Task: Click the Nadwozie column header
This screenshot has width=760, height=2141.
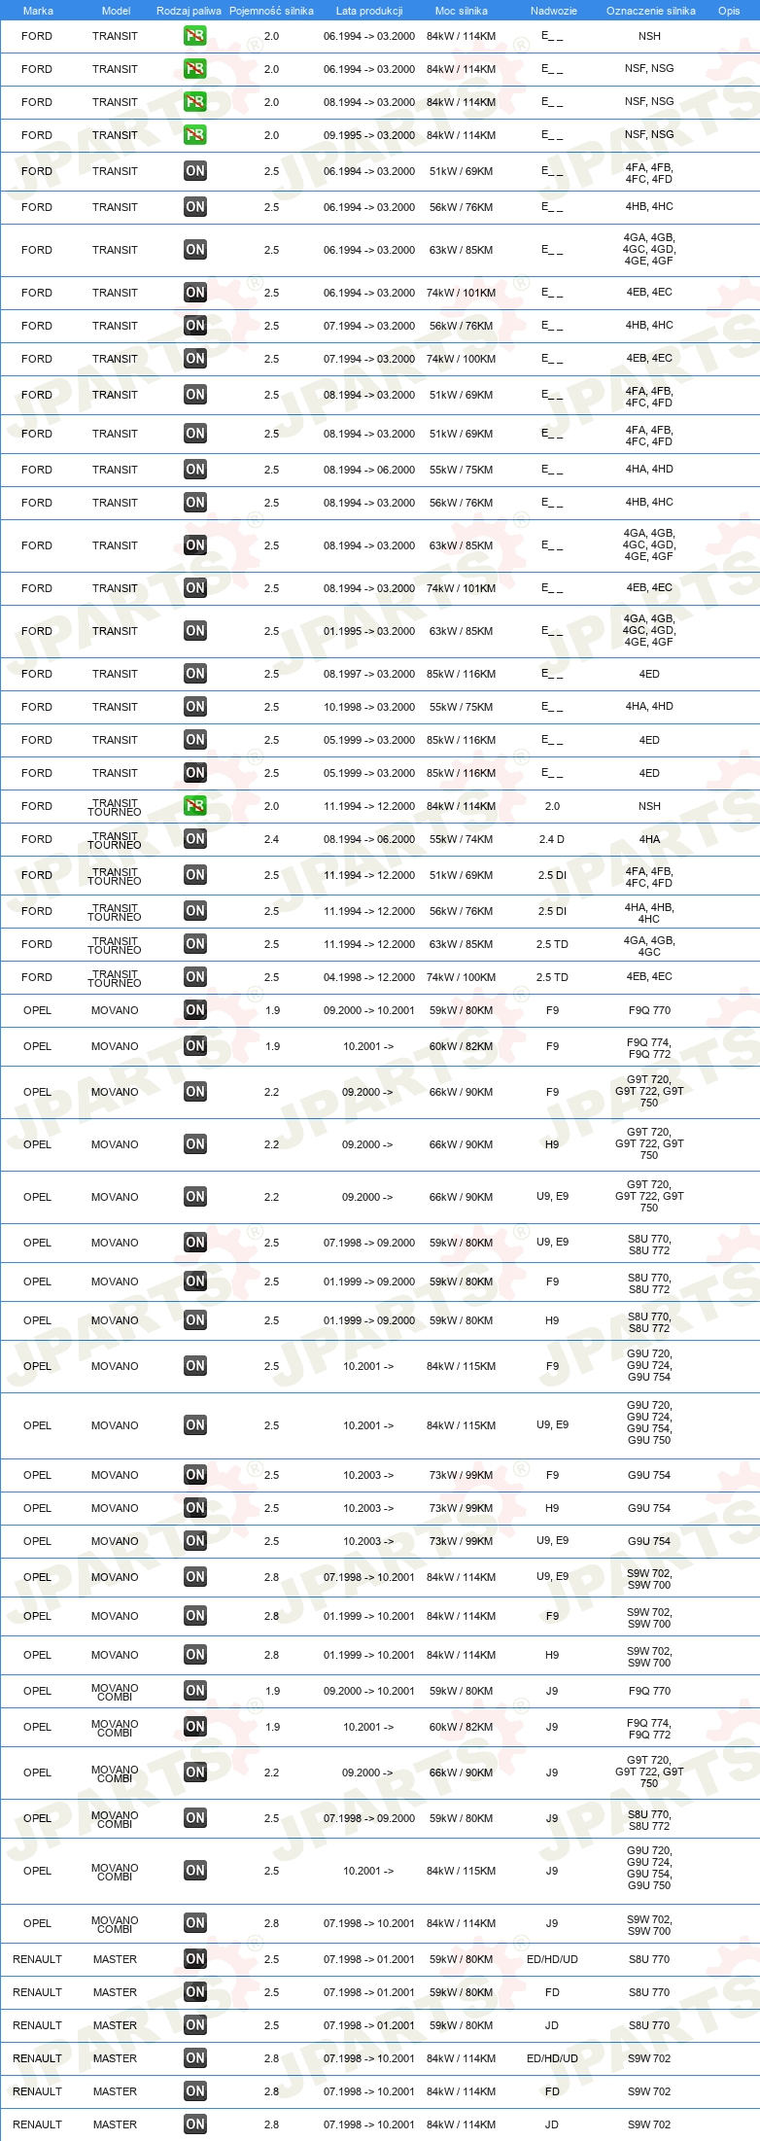Action: 554,11
